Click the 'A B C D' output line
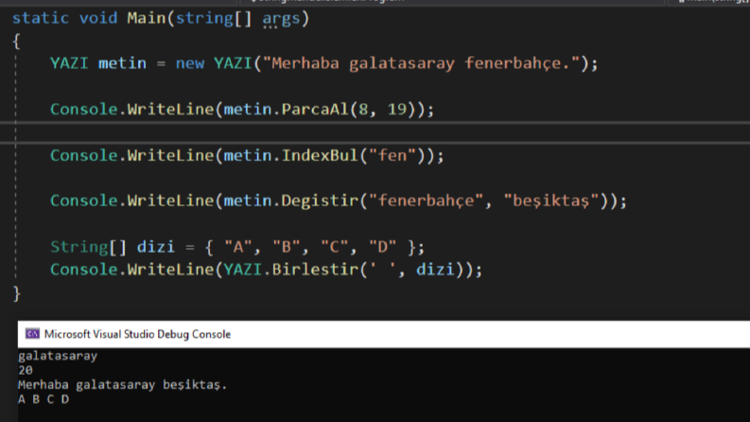The width and height of the screenshot is (750, 422). (x=44, y=399)
